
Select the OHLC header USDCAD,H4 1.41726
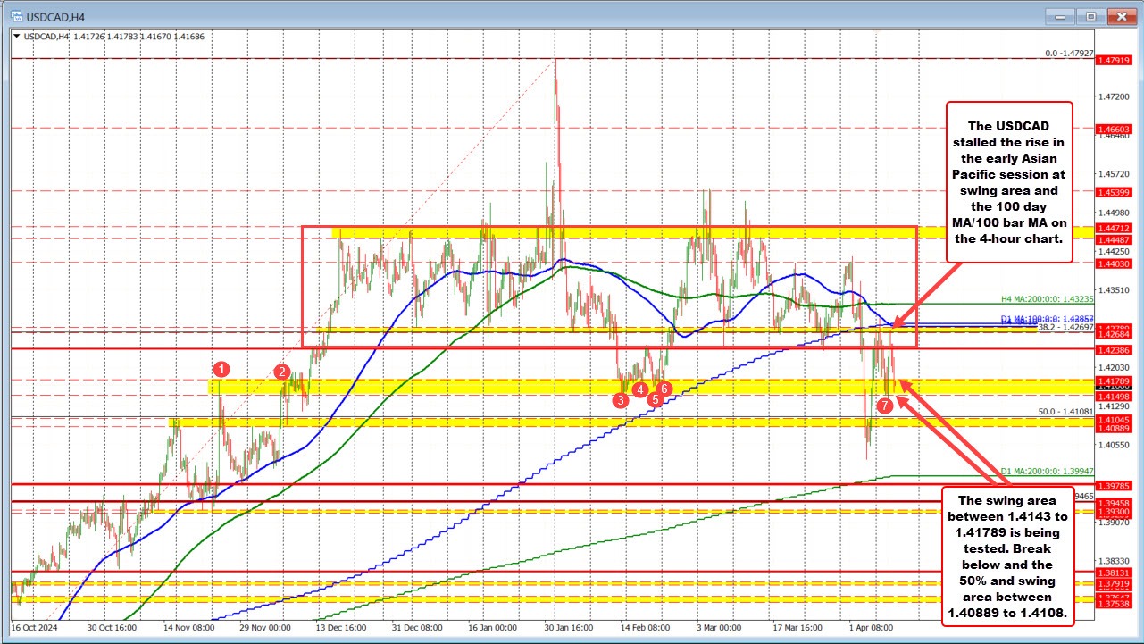(64, 37)
